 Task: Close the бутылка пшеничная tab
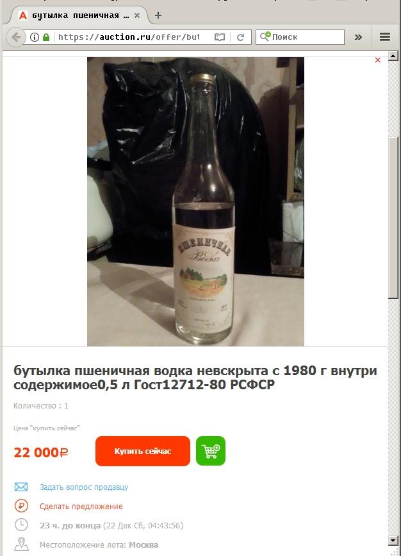[137, 15]
